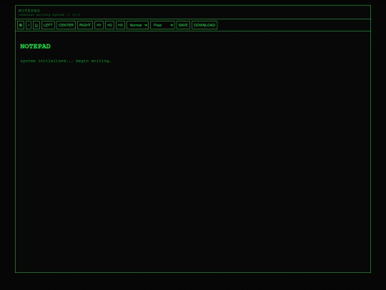The height and width of the screenshot is (290, 386).
Task: Click the NOTEPAD heading in the editor
Action: click(36, 47)
